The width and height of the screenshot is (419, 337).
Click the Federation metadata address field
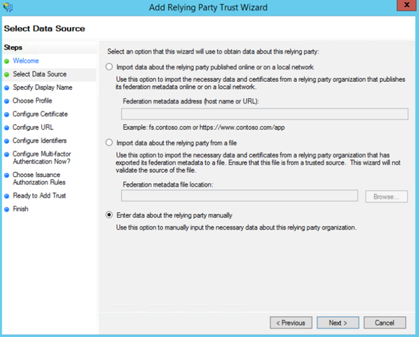click(265, 114)
